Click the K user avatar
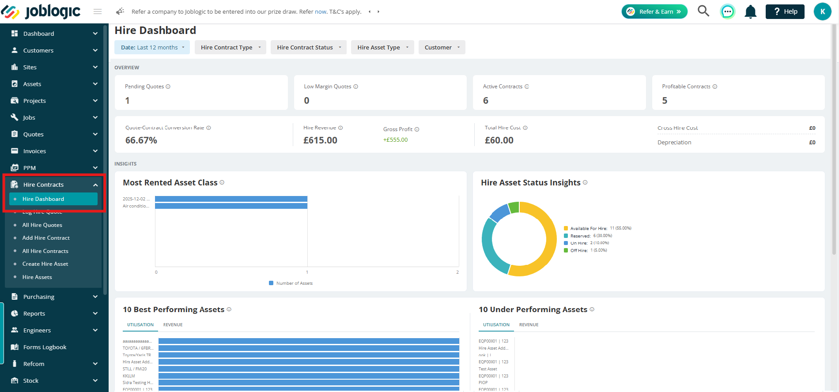 822,11
